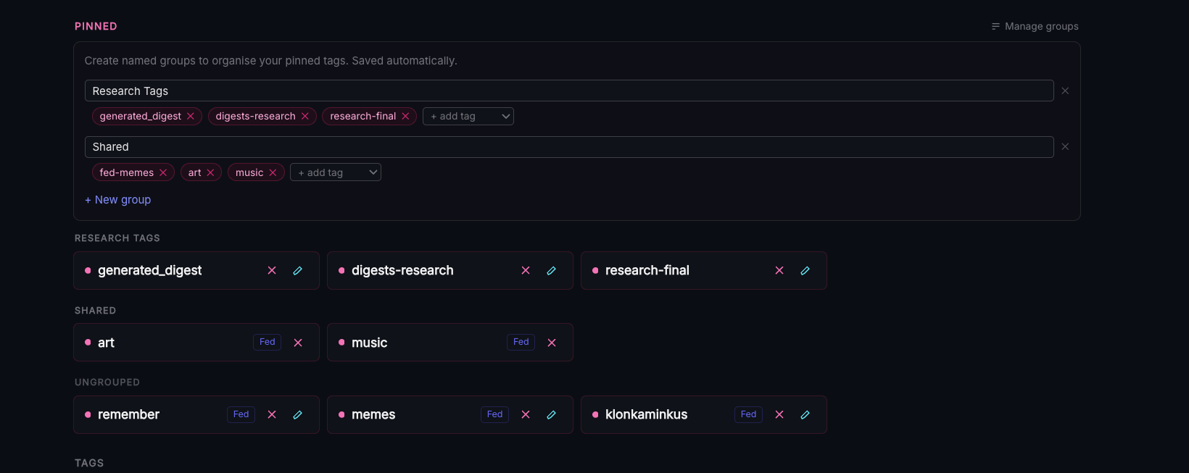Viewport: 1189px width, 473px height.
Task: Click the Research Tags name field
Action: (x=568, y=91)
